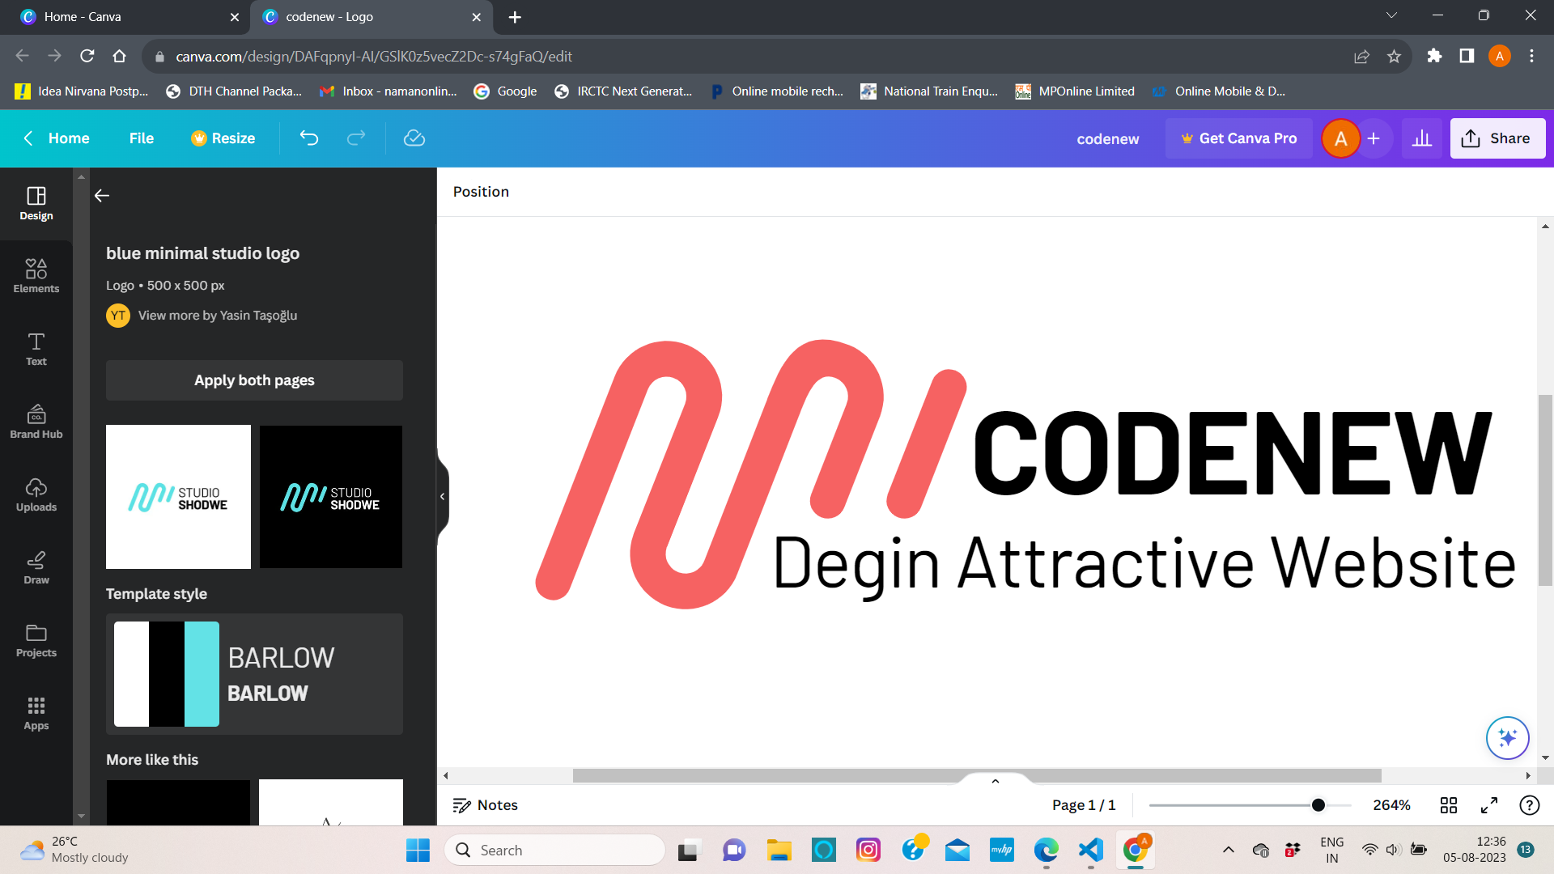Open the Chrome tab search dropdown
The height and width of the screenshot is (874, 1554).
click(x=1391, y=15)
